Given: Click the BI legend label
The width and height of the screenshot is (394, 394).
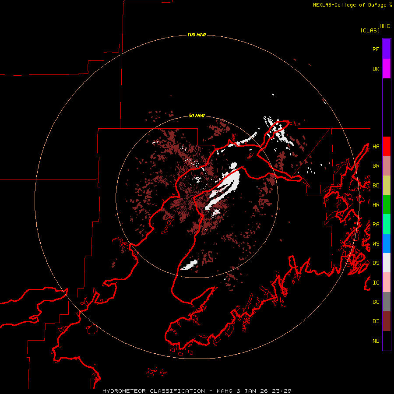Looking at the screenshot, I should coord(376,321).
